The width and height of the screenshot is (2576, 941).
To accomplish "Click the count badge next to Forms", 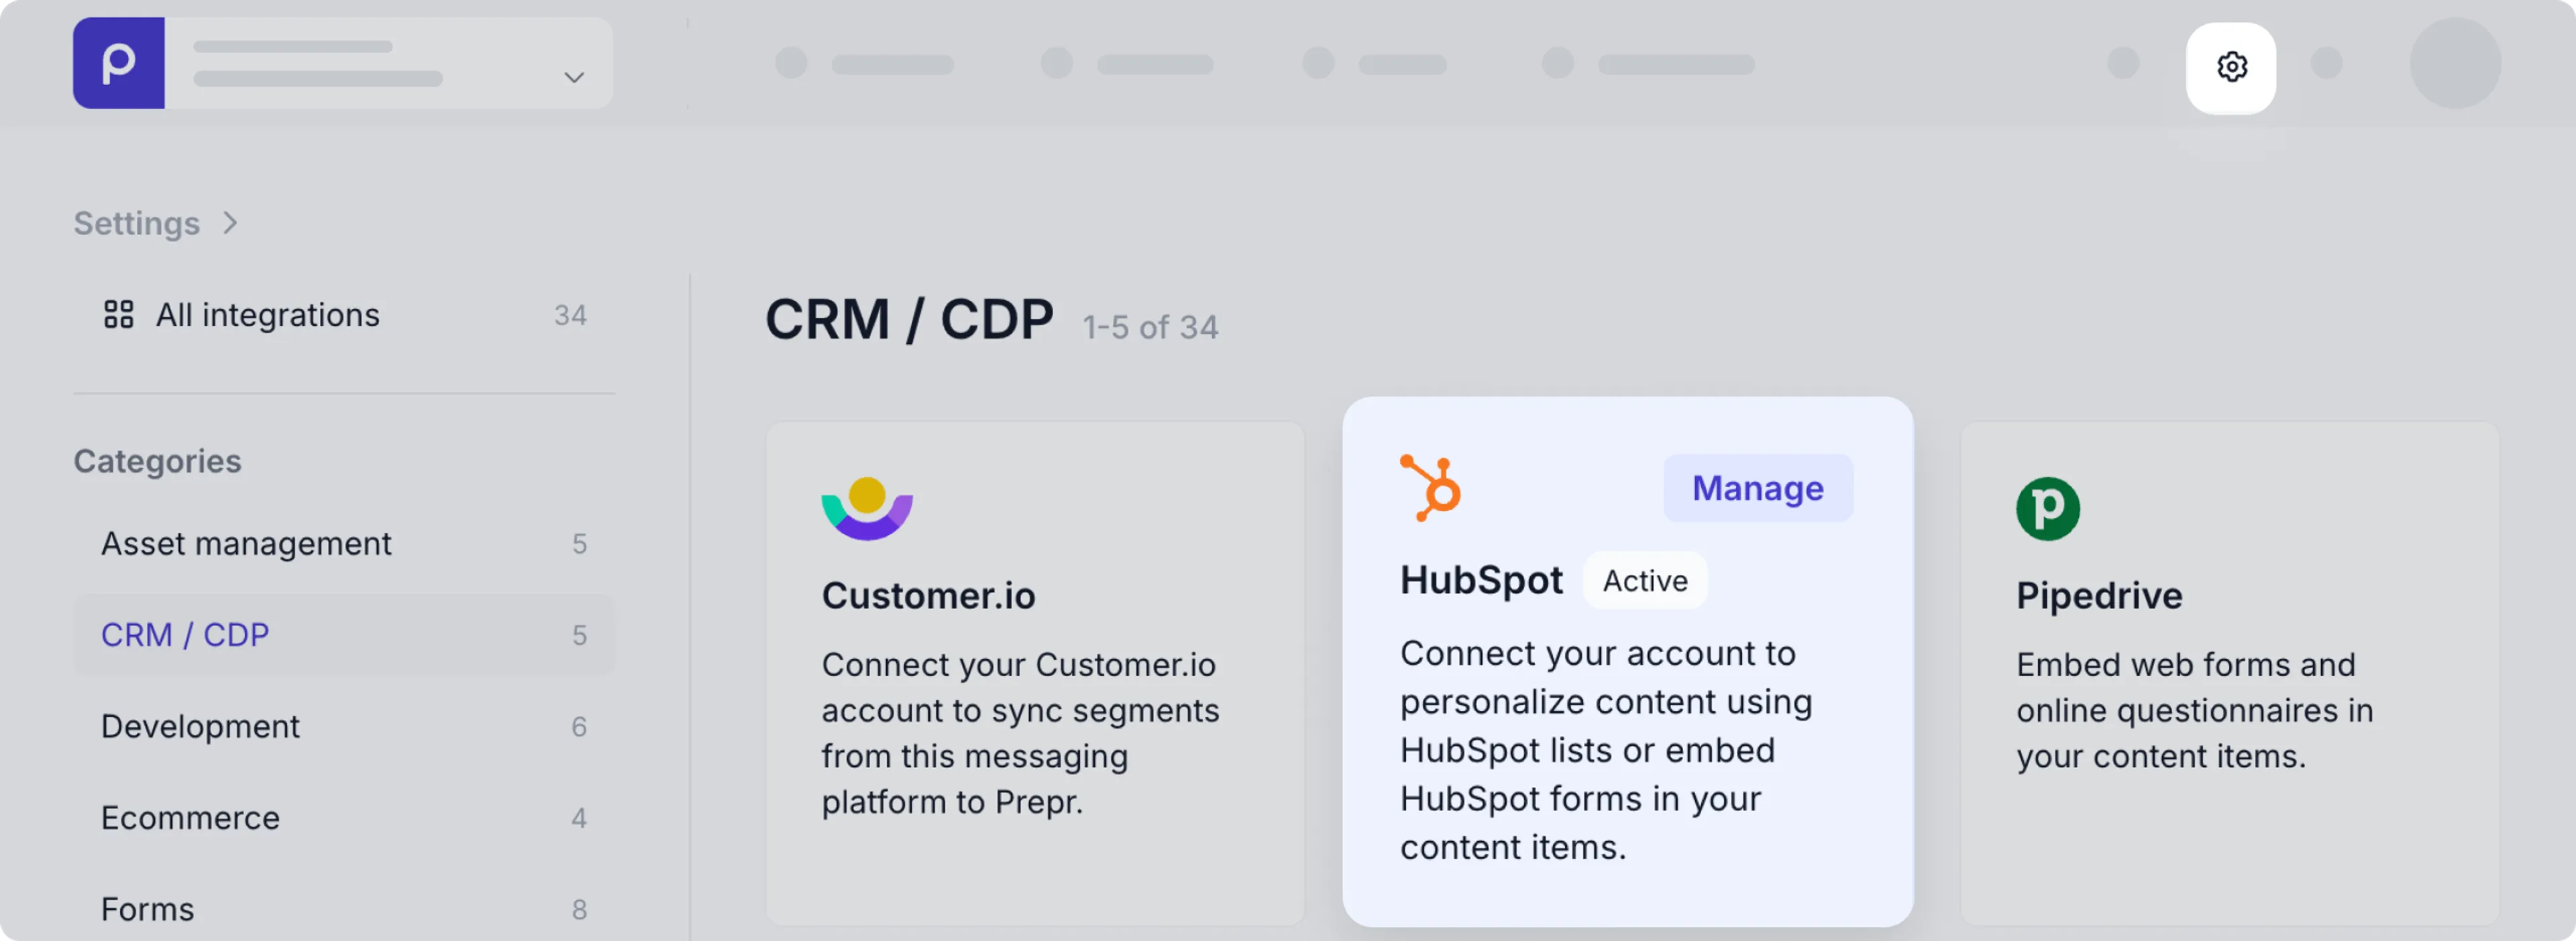I will pyautogui.click(x=580, y=909).
